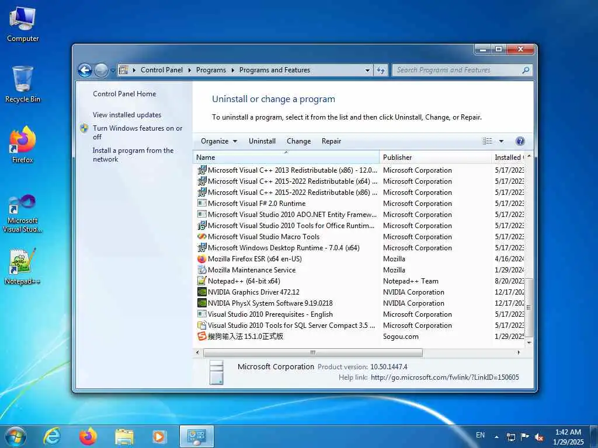598x448 pixels.
Task: Click the Notepad++ (64-bit x64) icon
Action: [201, 281]
